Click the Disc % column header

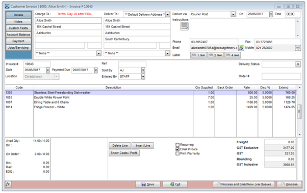point(265,87)
